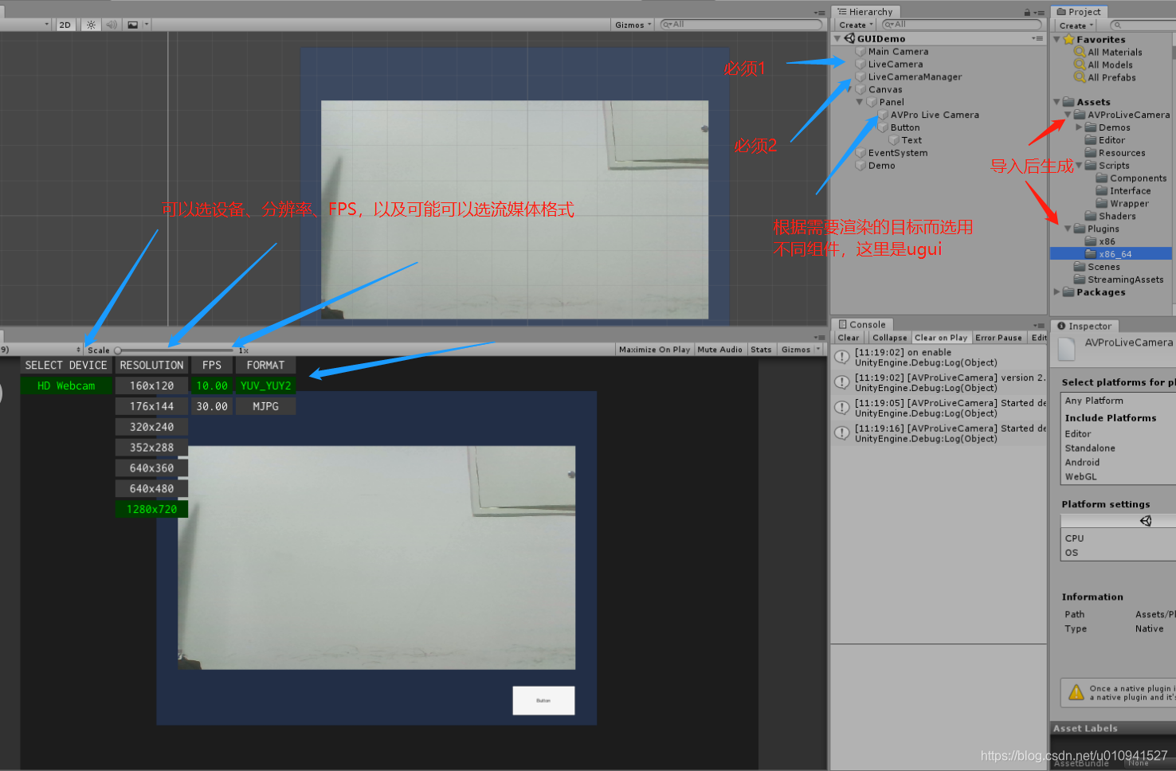This screenshot has height=771, width=1176.
Task: Toggle Maximize On Play
Action: tap(654, 350)
